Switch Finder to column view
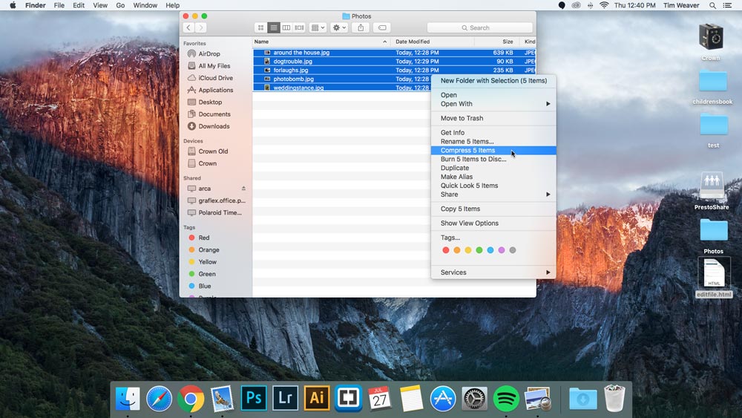The image size is (742, 418). [x=286, y=27]
